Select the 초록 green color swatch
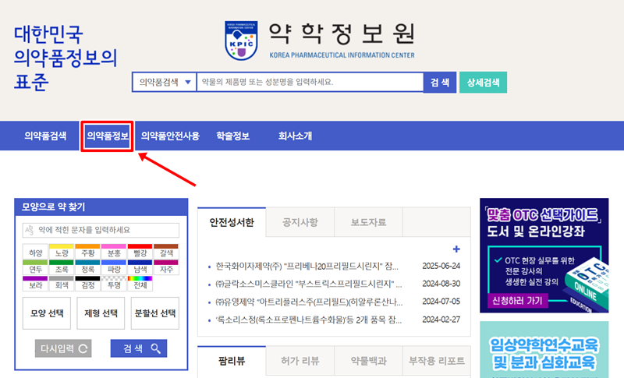This screenshot has height=378, width=624. coord(62,267)
